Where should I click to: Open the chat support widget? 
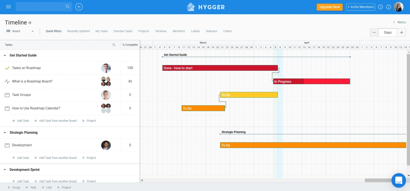tap(398, 180)
